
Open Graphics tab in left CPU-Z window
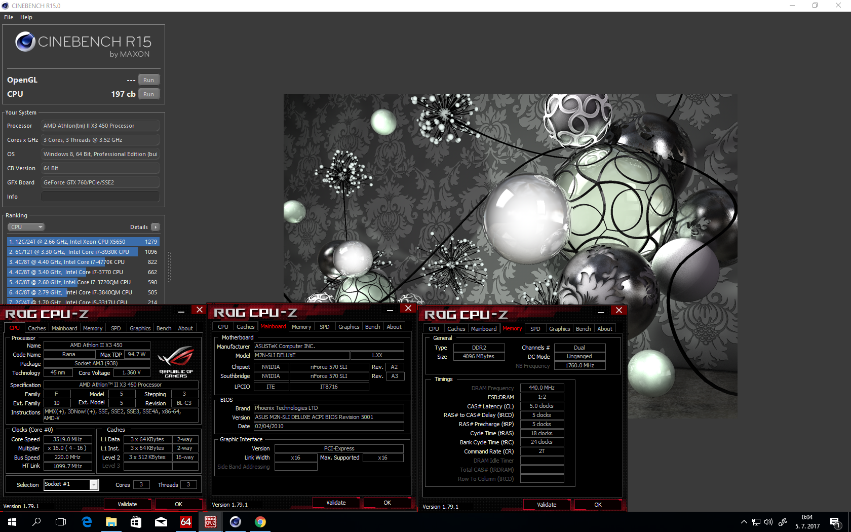tap(140, 328)
